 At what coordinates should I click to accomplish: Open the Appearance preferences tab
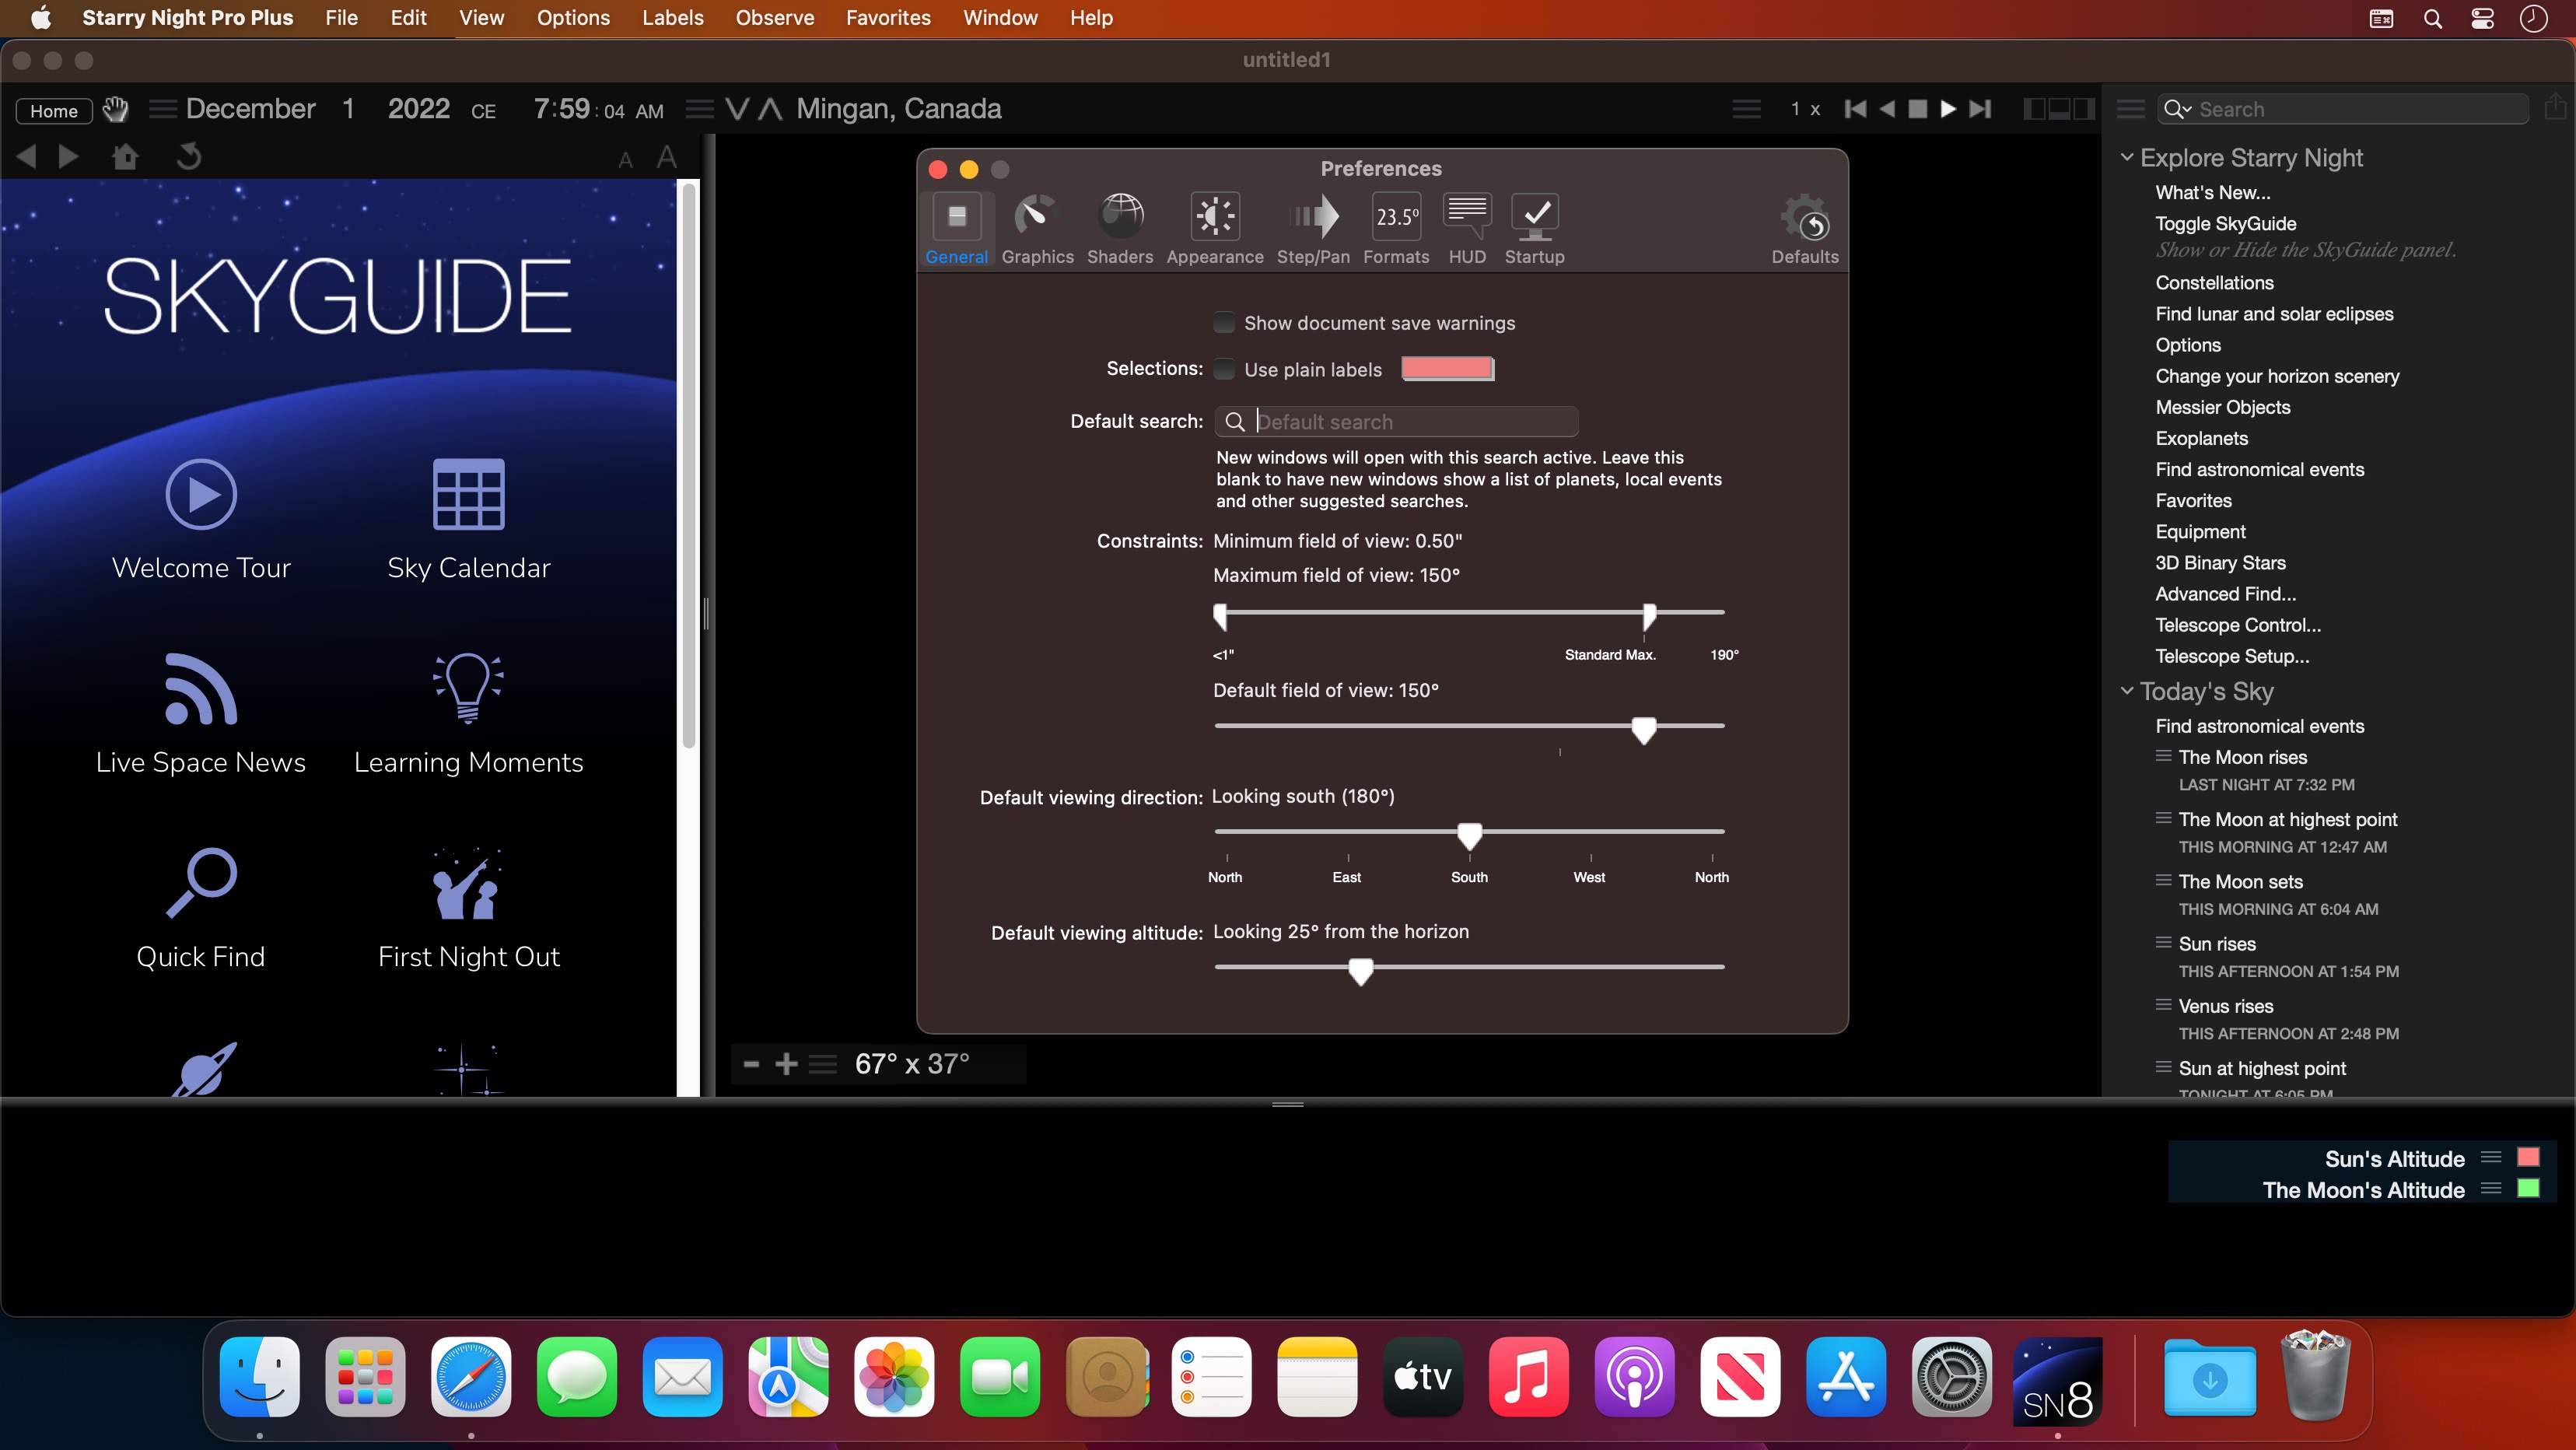pos(1214,229)
